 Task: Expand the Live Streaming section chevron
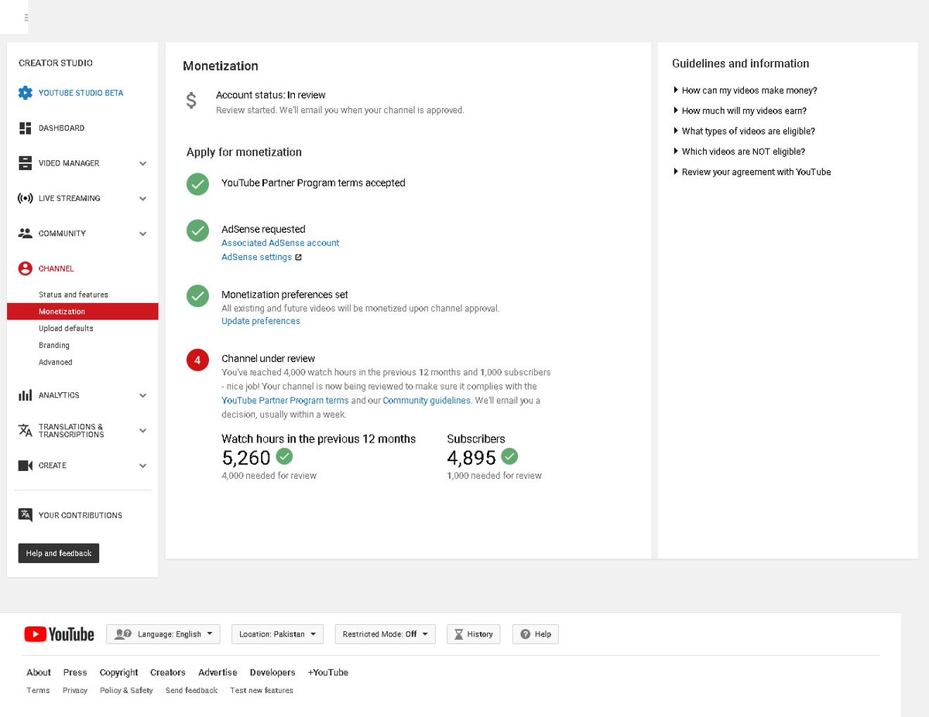coord(142,199)
